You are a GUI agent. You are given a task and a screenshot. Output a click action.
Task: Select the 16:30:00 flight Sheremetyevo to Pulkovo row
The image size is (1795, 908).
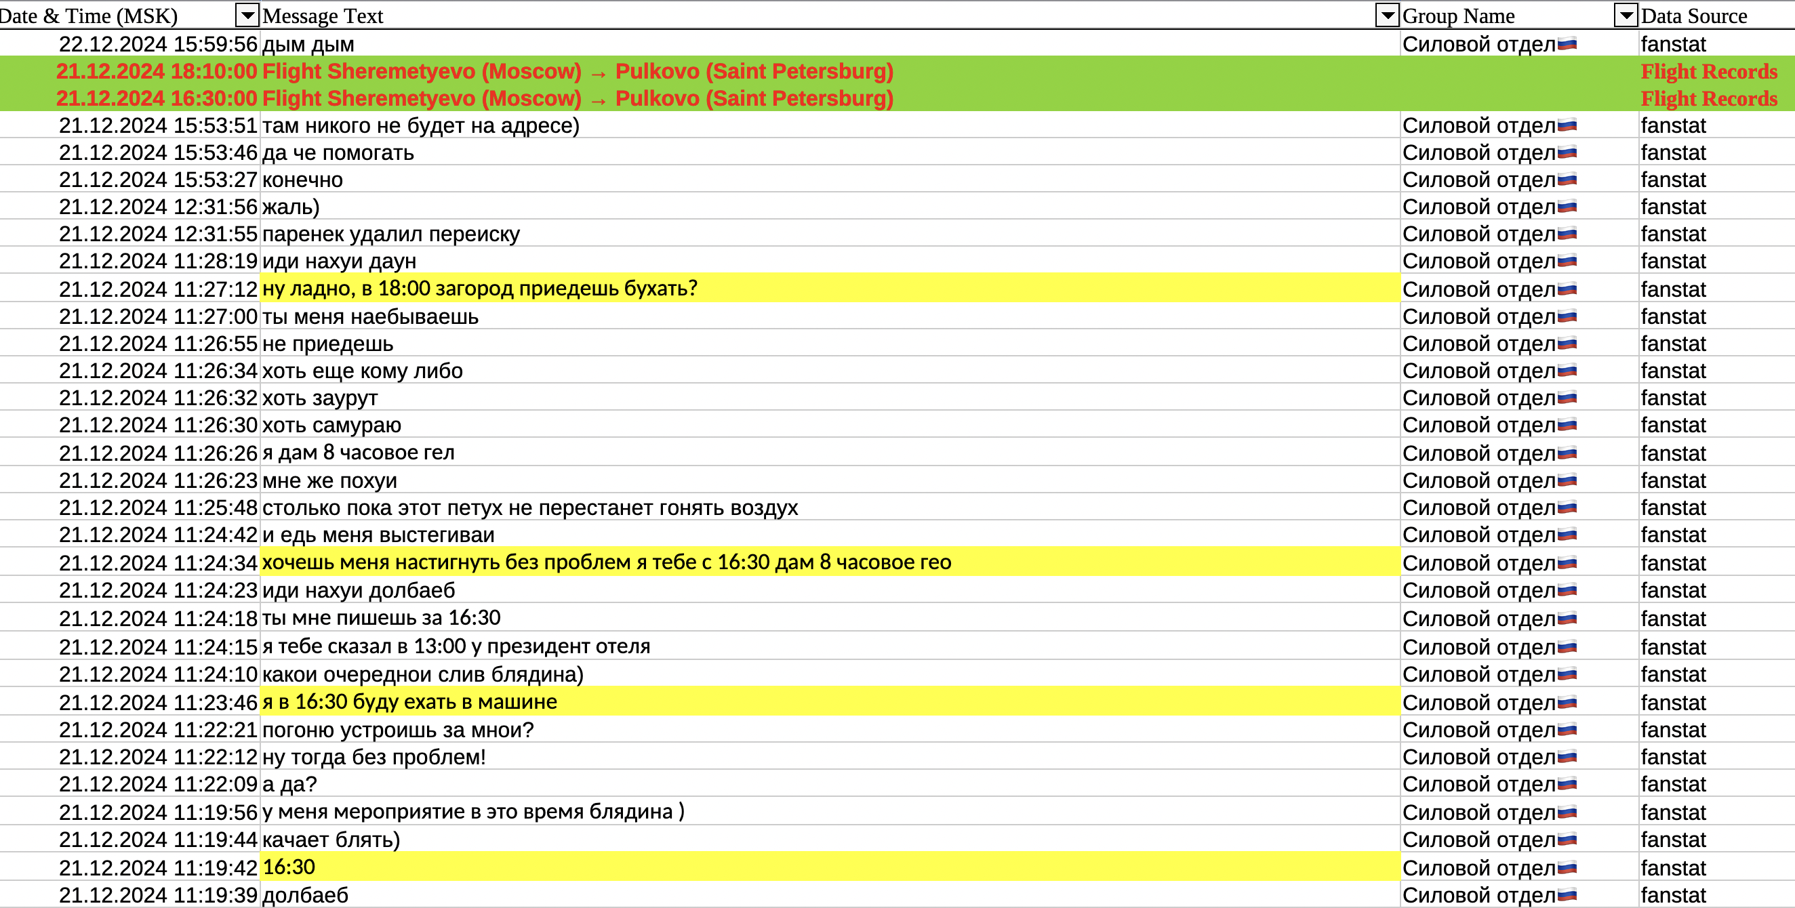(577, 98)
